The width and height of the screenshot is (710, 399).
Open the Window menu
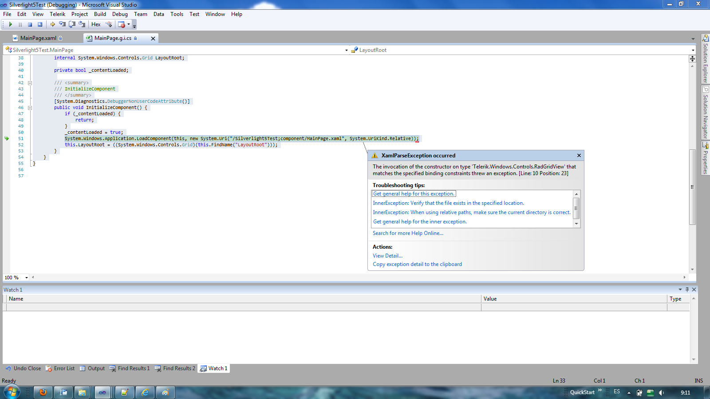click(215, 14)
